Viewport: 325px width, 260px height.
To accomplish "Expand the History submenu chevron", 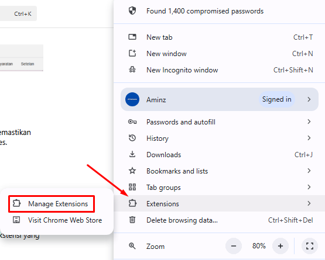I will [309, 138].
